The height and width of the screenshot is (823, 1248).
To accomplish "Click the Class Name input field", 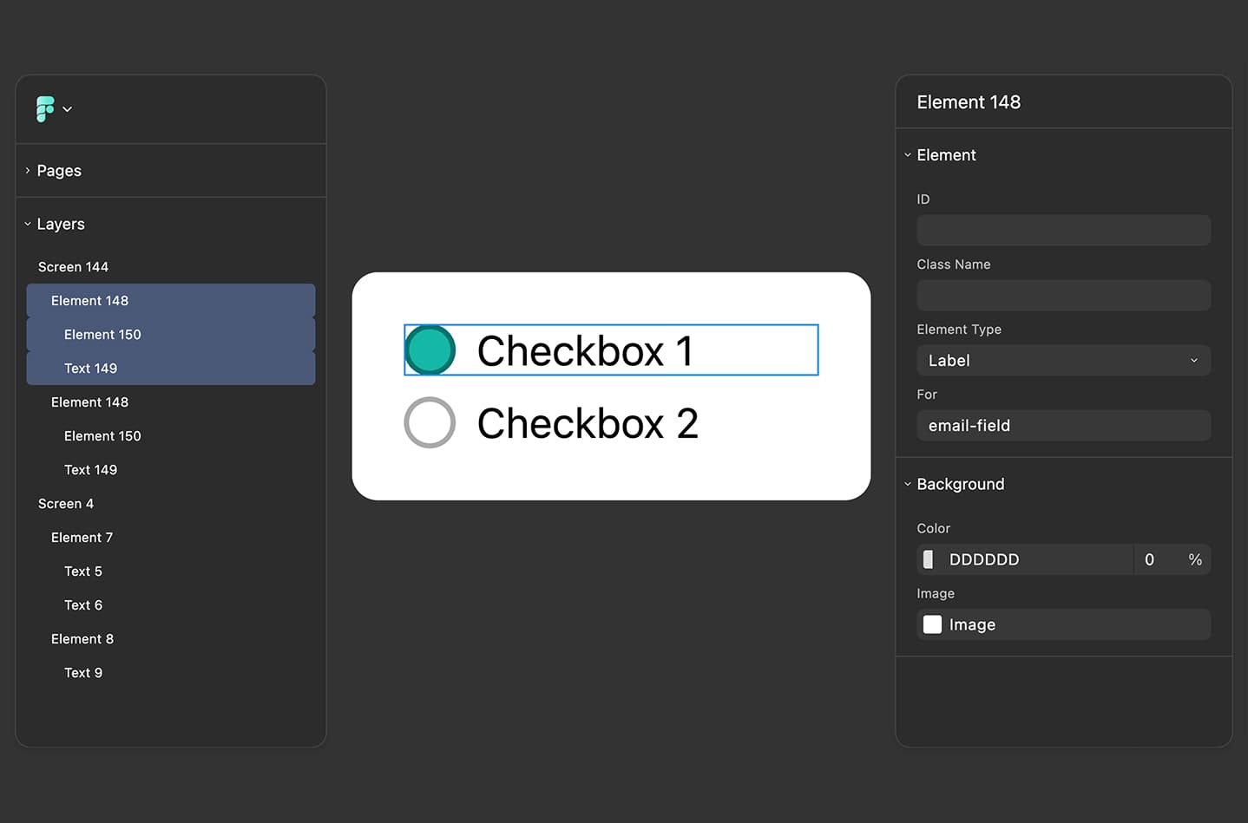I will point(1063,295).
